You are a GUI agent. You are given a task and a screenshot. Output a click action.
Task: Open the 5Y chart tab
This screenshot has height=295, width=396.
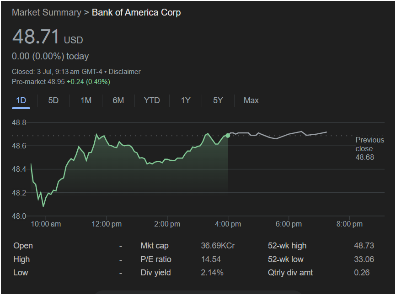218,100
